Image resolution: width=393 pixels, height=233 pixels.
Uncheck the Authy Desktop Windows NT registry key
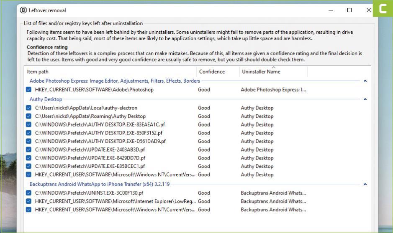pyautogui.click(x=28, y=175)
